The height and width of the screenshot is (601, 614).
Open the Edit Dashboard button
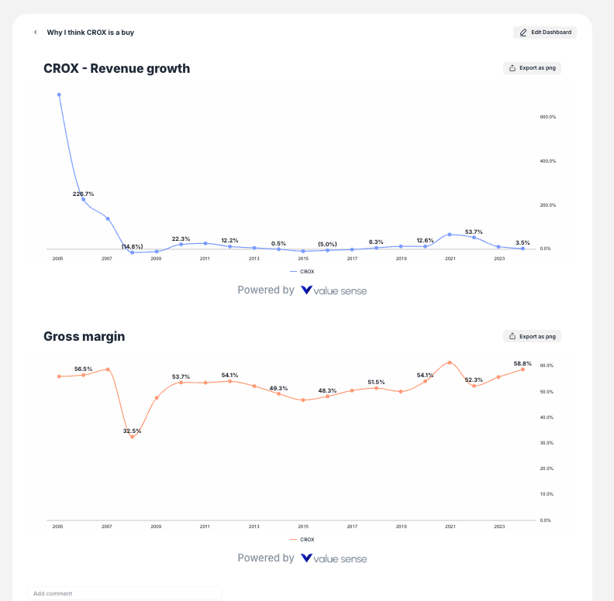click(x=545, y=33)
